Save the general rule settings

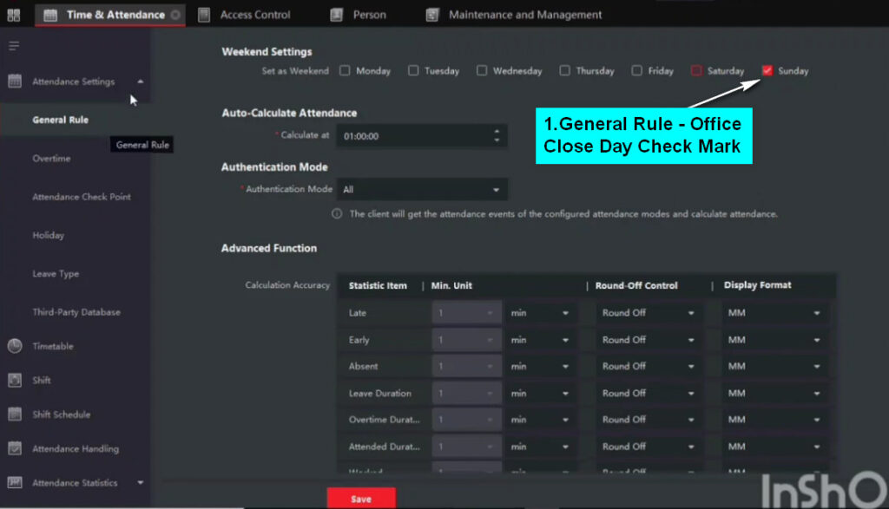pyautogui.click(x=361, y=499)
